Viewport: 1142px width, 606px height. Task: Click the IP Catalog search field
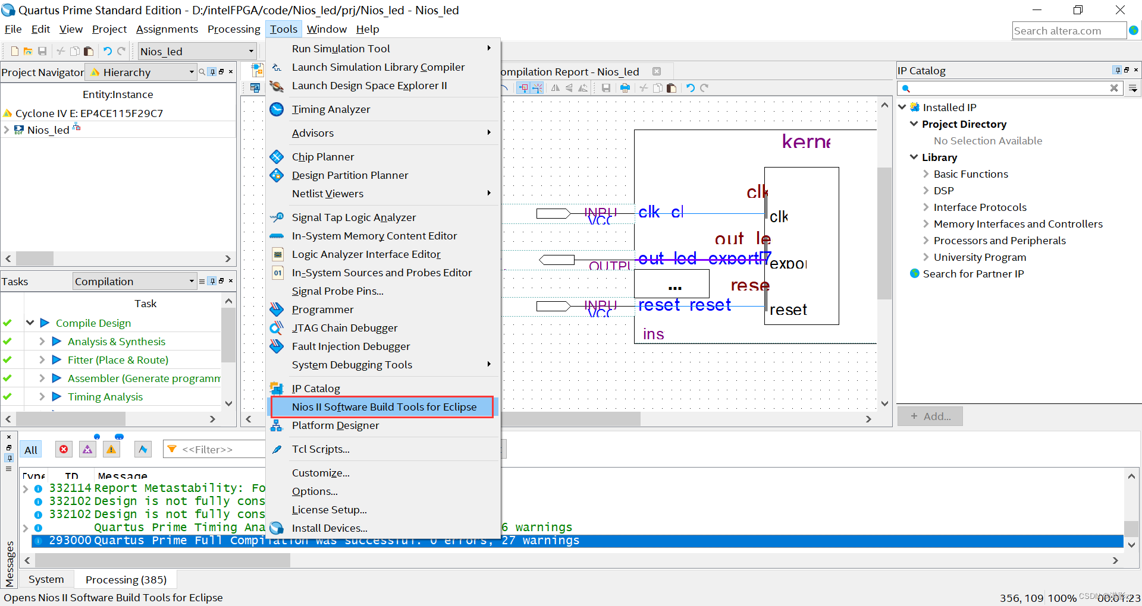pyautogui.click(x=1009, y=88)
